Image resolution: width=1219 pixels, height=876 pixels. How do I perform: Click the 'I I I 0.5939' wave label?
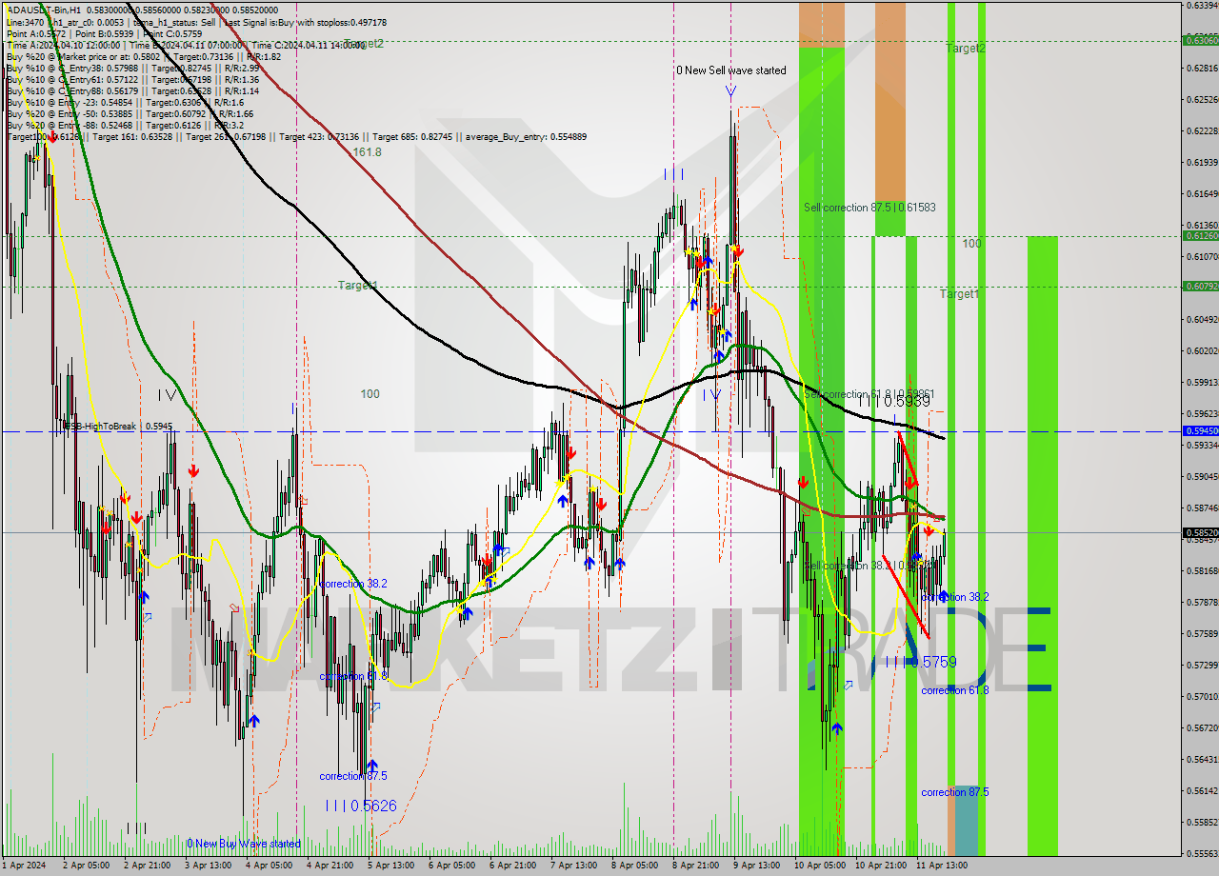click(x=893, y=402)
